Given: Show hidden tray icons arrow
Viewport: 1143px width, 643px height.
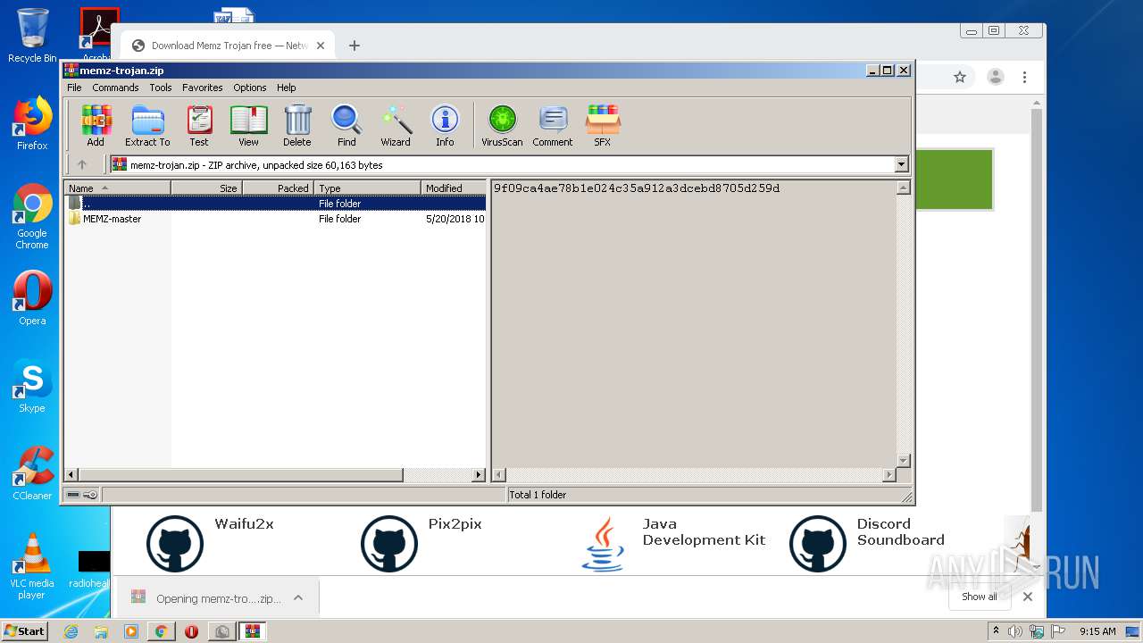Looking at the screenshot, I should coord(996,631).
